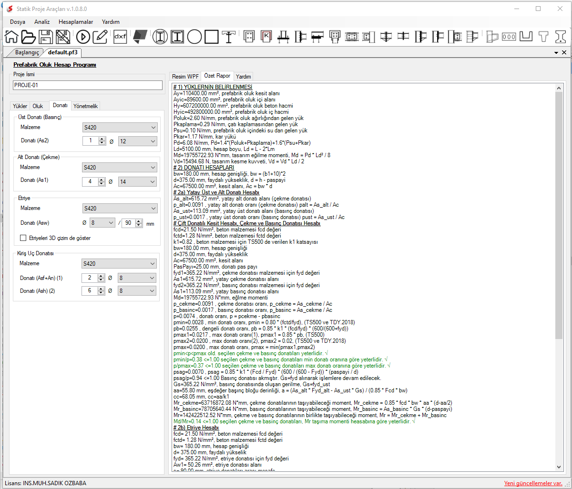Select the empty circle section icon
This screenshot has height=489, width=572.
pos(194,36)
